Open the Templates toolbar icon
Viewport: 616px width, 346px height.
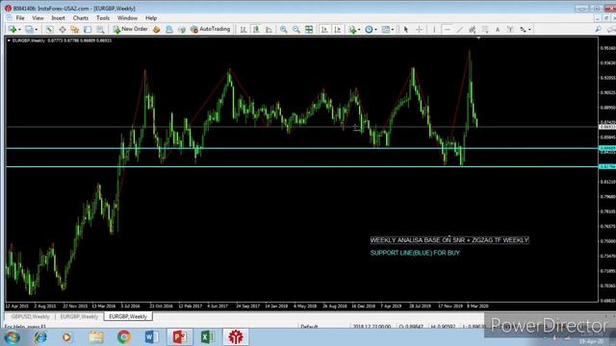click(x=385, y=30)
